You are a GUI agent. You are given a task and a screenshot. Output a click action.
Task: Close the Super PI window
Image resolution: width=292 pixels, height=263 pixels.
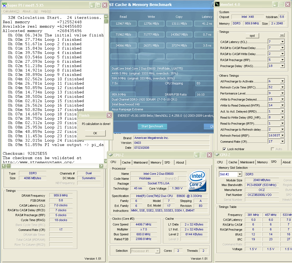point(105,5)
